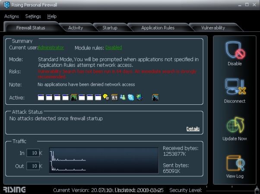Switch to the Application Rules tab
This screenshot has width=260, height=194.
pos(158,28)
